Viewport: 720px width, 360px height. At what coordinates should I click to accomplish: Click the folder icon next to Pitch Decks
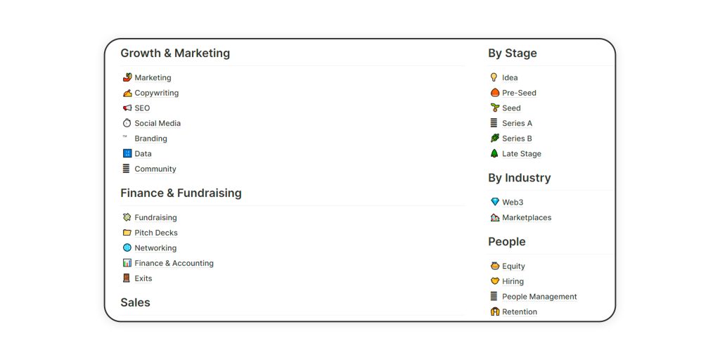pyautogui.click(x=127, y=232)
